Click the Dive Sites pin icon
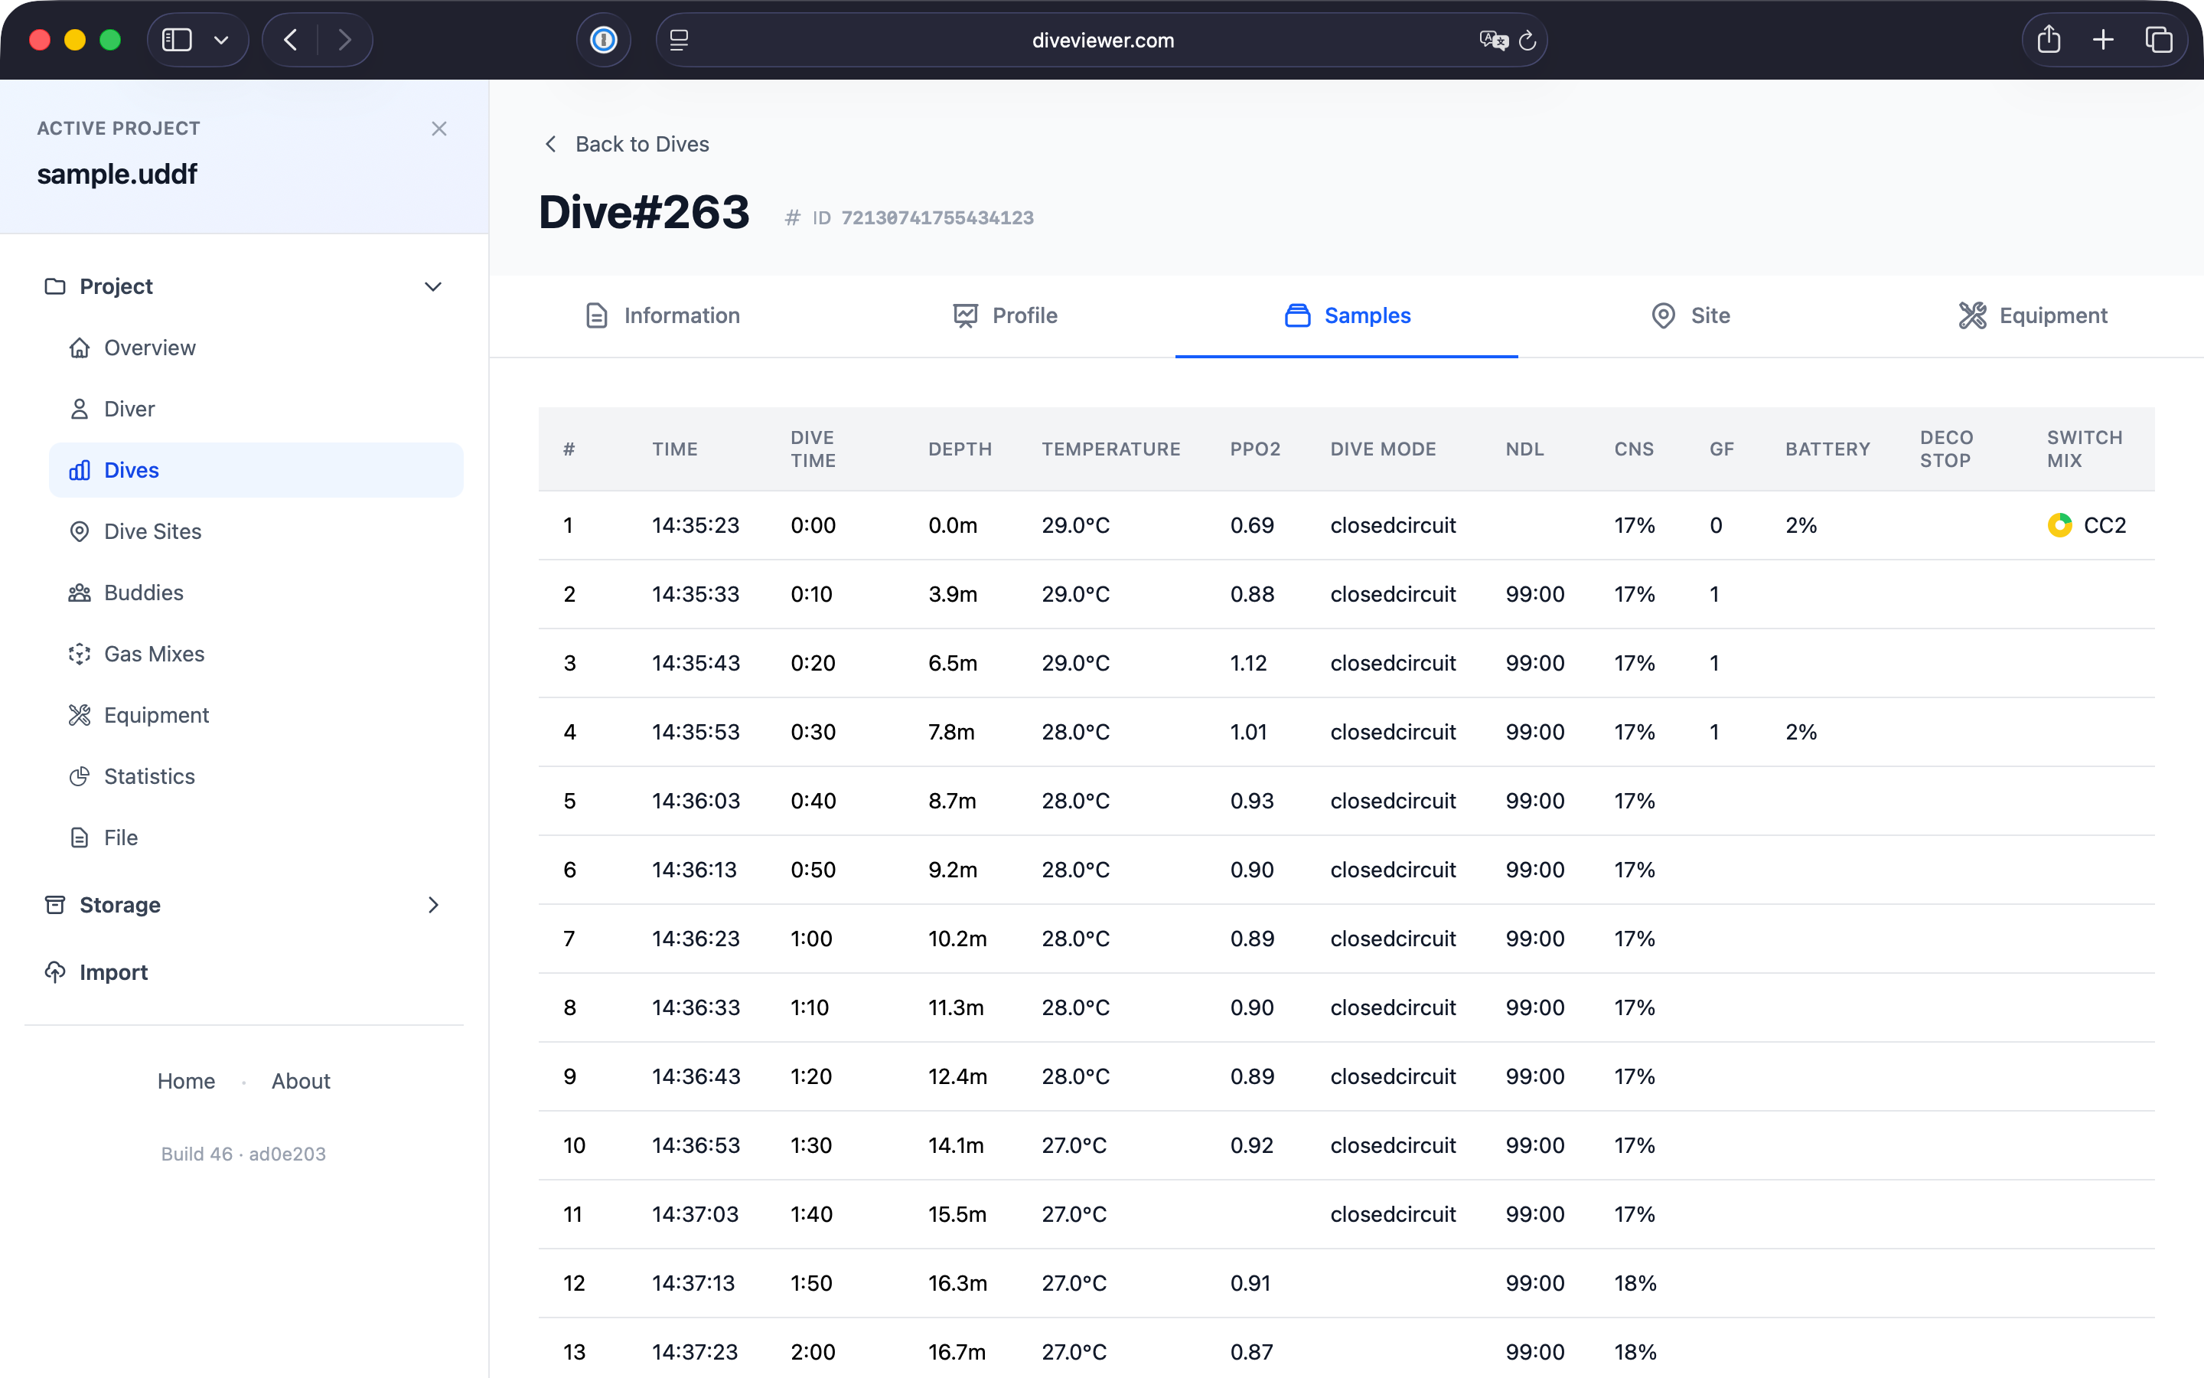The height and width of the screenshot is (1378, 2204). click(80, 532)
